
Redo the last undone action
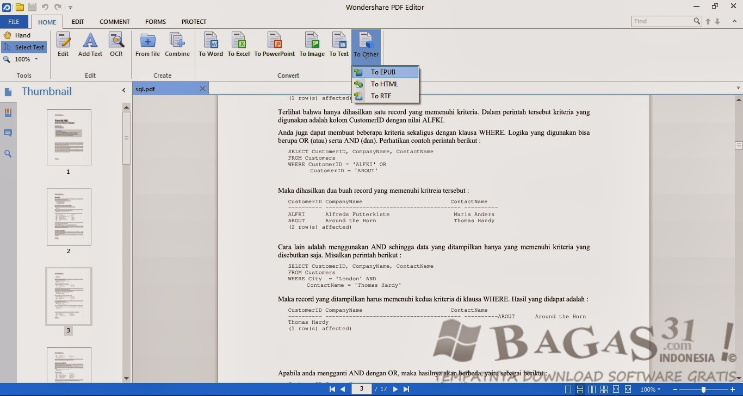tap(58, 7)
